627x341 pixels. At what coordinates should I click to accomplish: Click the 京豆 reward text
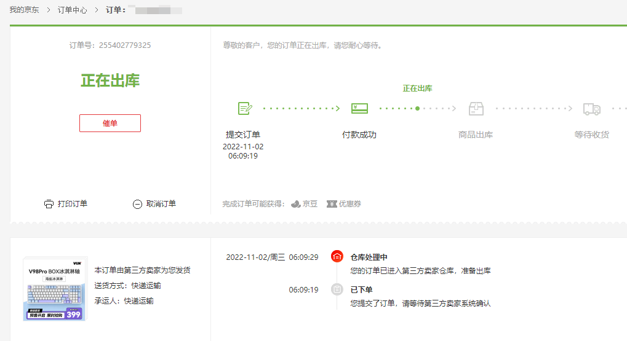coord(310,204)
